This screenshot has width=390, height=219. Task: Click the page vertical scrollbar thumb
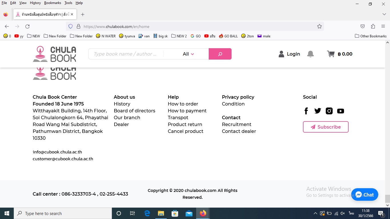pos(387,198)
